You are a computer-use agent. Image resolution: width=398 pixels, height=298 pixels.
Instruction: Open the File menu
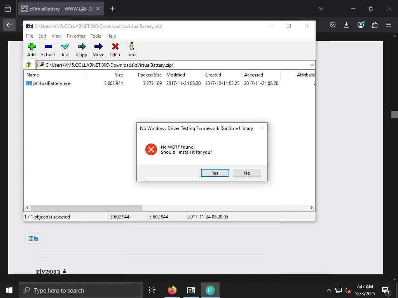tap(30, 36)
